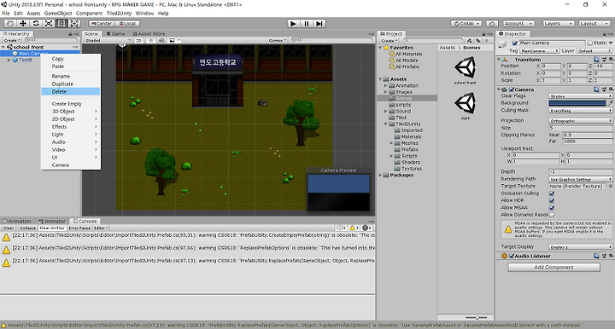Select the Move tool
The width and height of the screenshot is (615, 329).
click(x=23, y=24)
